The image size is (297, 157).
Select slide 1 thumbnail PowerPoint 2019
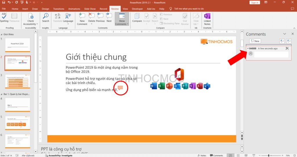point(17,45)
